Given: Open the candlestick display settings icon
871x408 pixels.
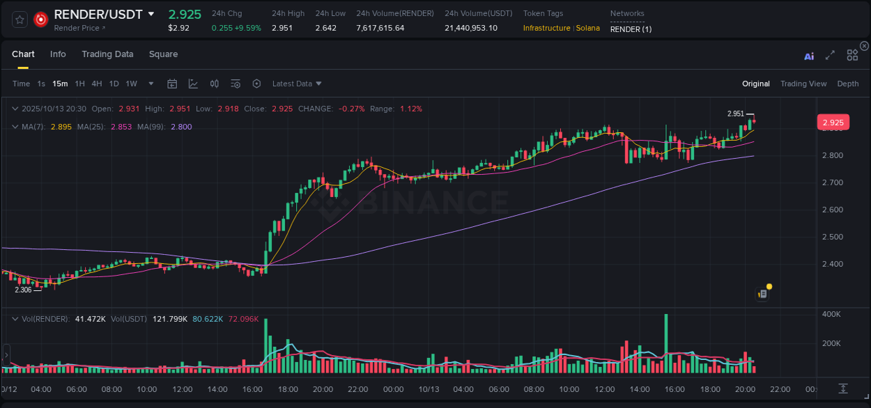Looking at the screenshot, I should pos(214,84).
